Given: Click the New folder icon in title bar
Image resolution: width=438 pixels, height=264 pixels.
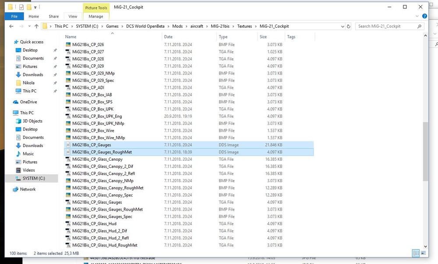Looking at the screenshot, I should 29,7.
